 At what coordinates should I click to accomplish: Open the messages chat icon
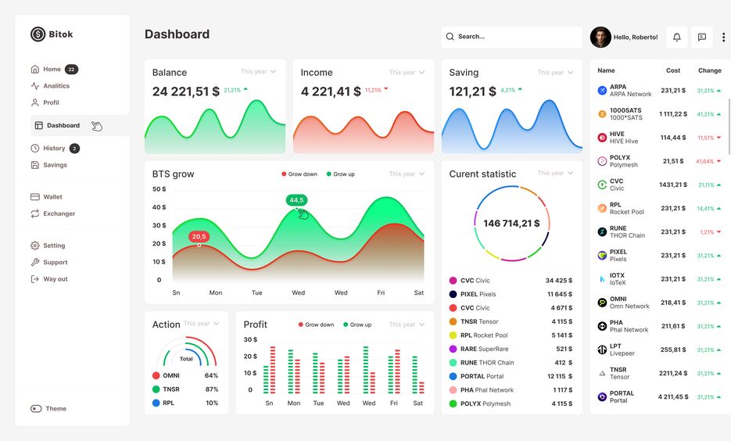701,38
